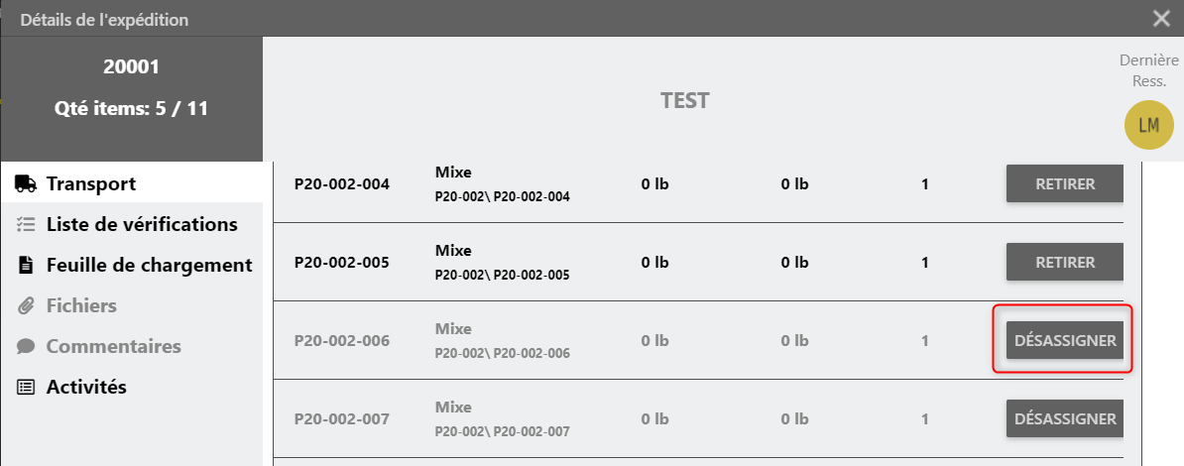Click the speech bubble icon beside Commentaires

(x=26, y=346)
